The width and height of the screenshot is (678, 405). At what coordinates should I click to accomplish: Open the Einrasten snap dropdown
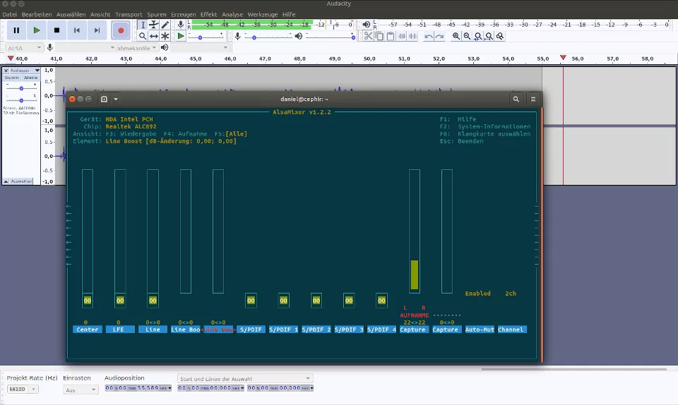point(80,389)
